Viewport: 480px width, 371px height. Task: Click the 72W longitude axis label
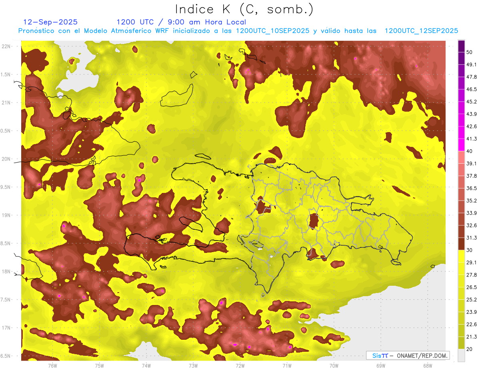240,365
